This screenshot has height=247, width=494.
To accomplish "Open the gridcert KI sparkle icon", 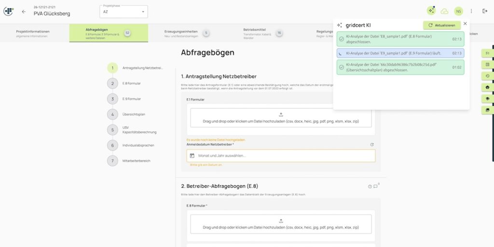I will [431, 11].
